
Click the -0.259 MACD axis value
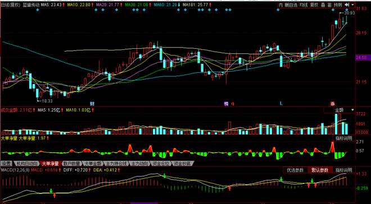362,188
